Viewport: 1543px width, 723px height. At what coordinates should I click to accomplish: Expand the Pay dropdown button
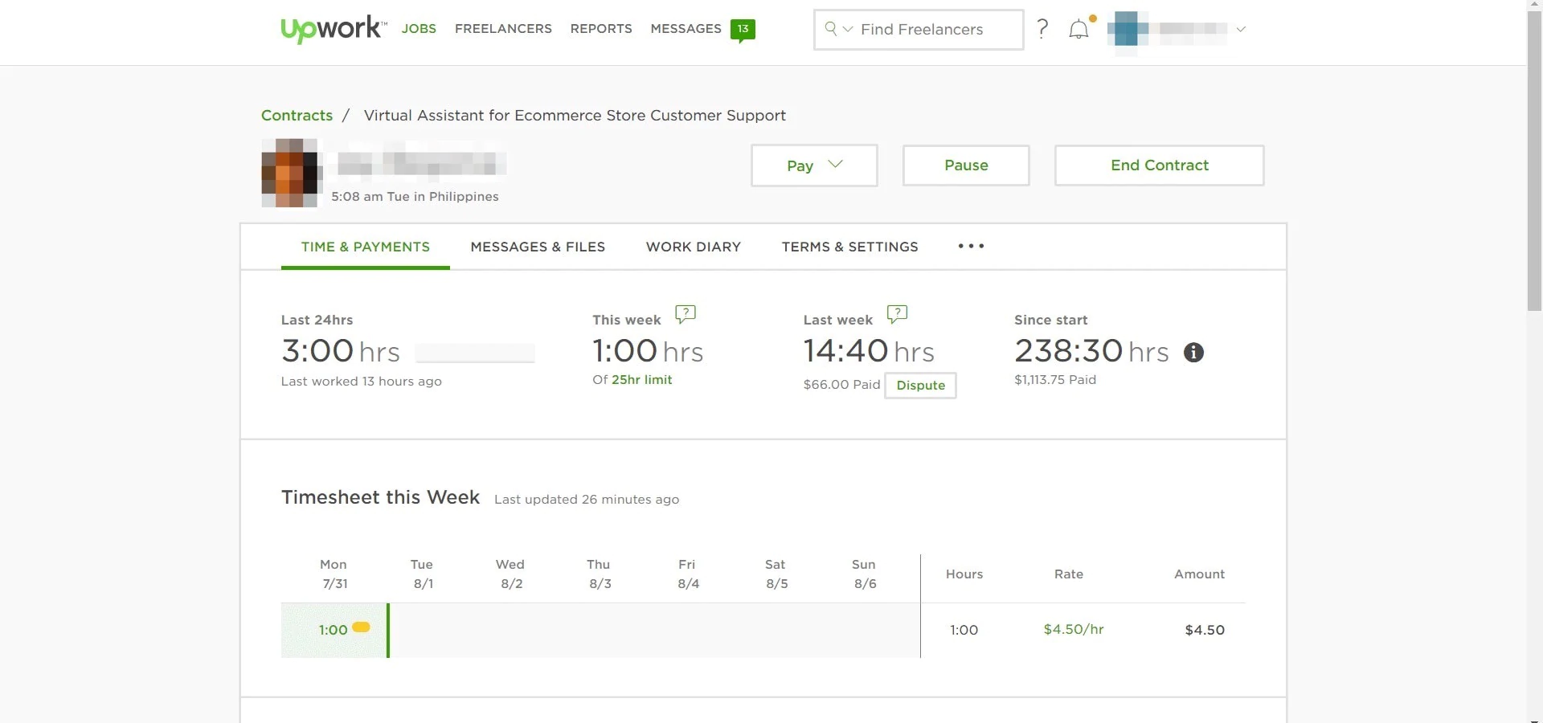point(813,165)
